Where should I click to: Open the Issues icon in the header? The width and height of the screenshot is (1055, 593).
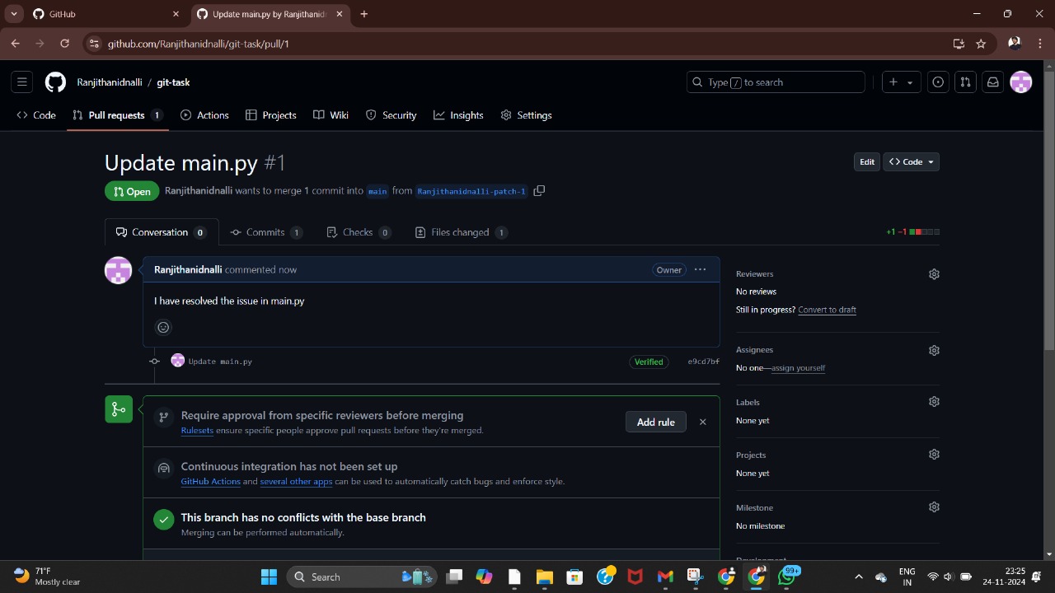(x=938, y=82)
